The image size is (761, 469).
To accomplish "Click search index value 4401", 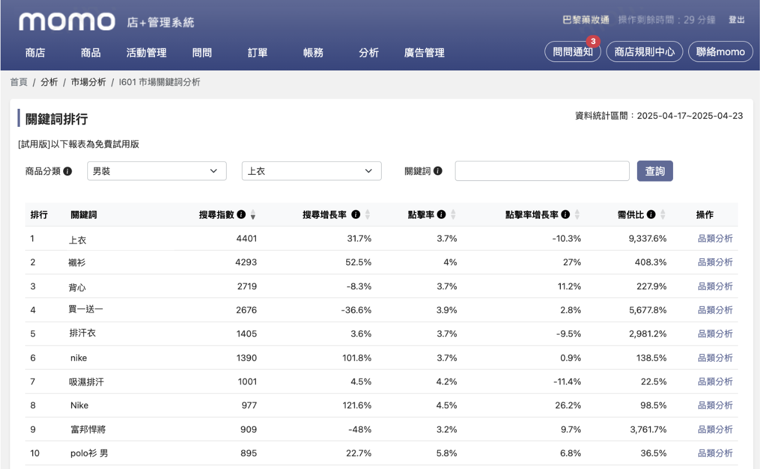I will 246,238.
